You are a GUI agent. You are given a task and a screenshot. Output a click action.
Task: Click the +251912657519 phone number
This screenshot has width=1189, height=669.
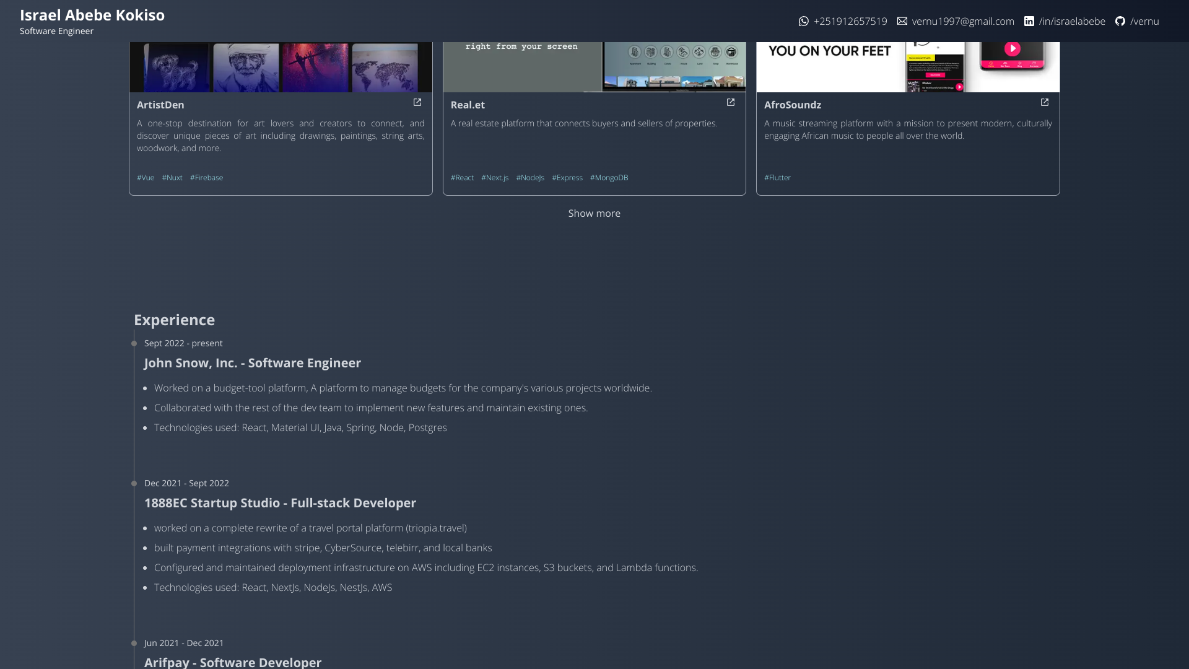[850, 21]
